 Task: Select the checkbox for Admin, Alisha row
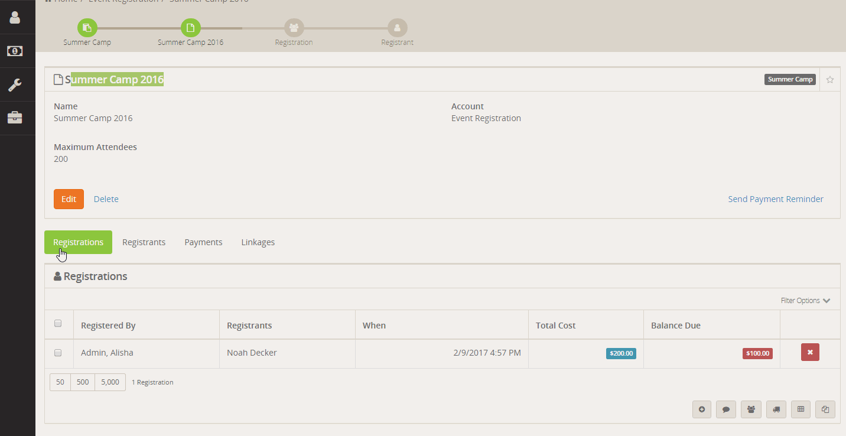(58, 353)
